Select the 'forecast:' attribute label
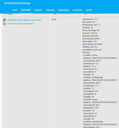Image resolution: width=119 pixels, height=128 pixels. tap(86, 52)
